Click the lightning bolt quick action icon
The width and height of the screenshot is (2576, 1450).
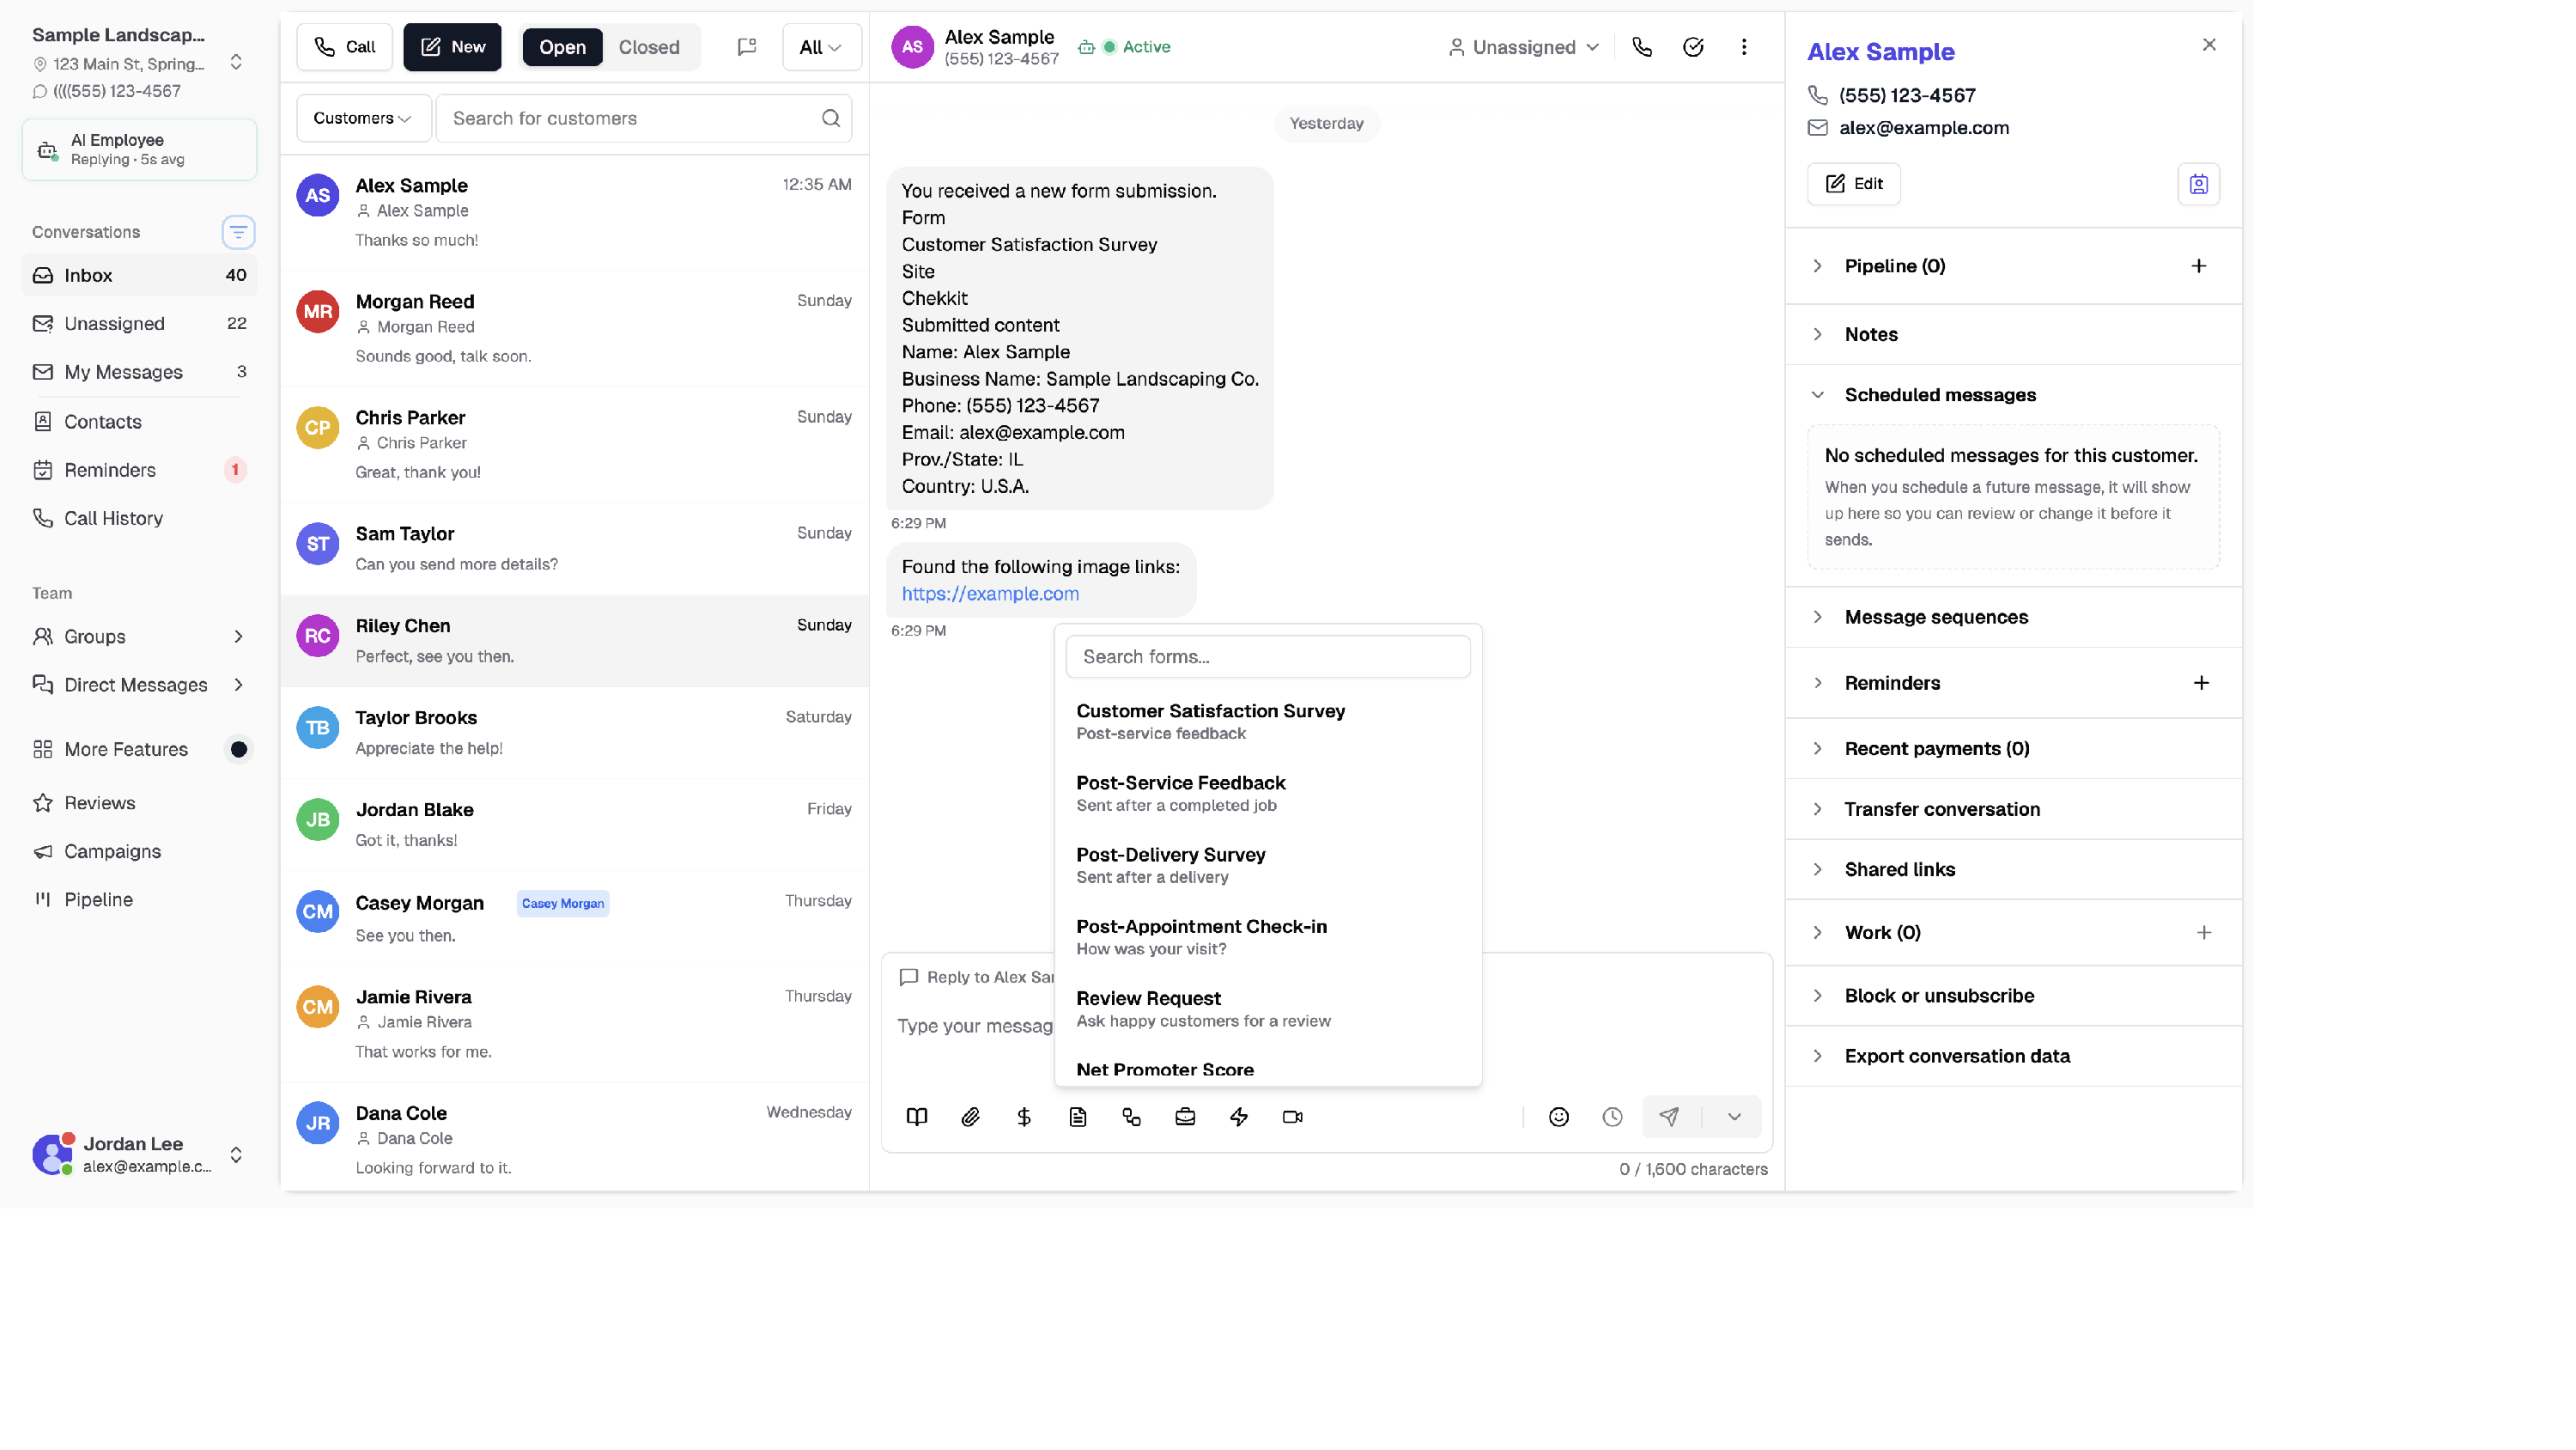pos(1239,1117)
